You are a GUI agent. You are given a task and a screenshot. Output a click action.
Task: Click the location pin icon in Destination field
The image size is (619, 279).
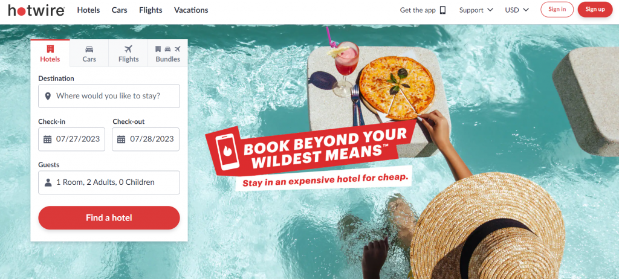pyautogui.click(x=48, y=96)
